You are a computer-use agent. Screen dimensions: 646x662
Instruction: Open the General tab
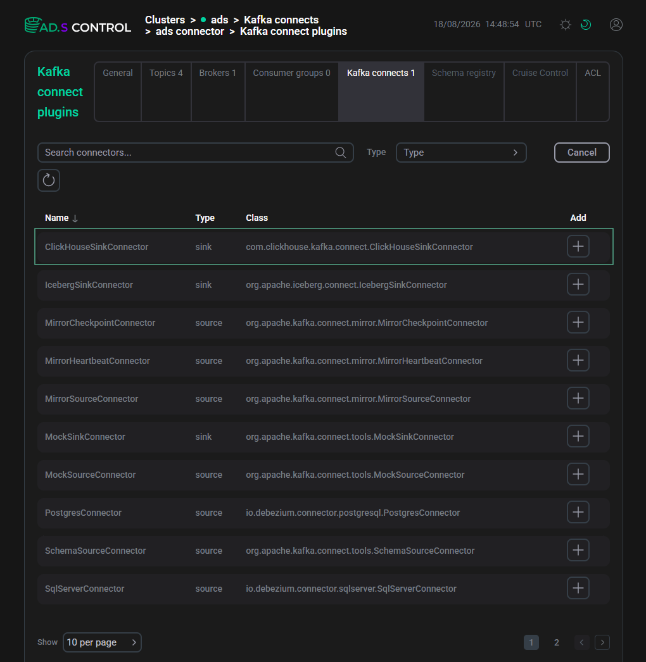click(x=117, y=92)
